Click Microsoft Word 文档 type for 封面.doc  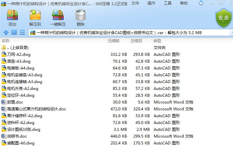[174, 102]
